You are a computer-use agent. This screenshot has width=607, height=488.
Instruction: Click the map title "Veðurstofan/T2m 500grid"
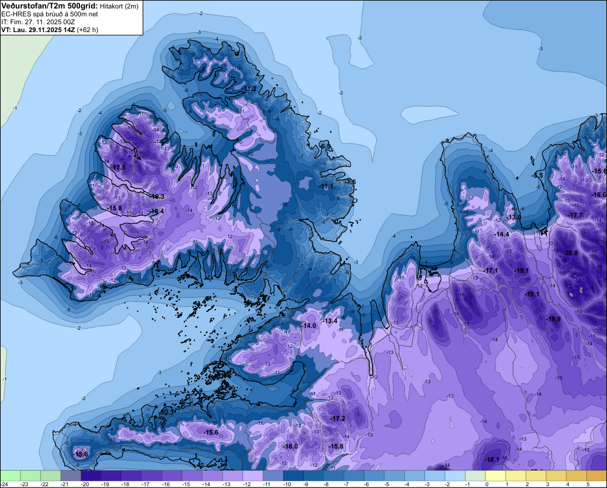(x=50, y=6)
